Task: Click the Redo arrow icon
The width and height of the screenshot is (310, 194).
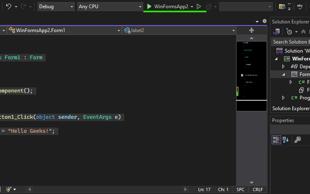Action: click(24, 7)
